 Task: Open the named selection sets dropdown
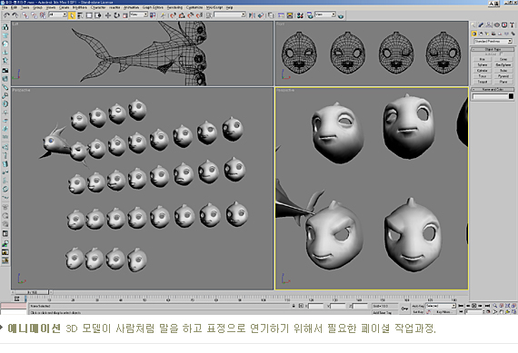pyautogui.click(x=230, y=15)
